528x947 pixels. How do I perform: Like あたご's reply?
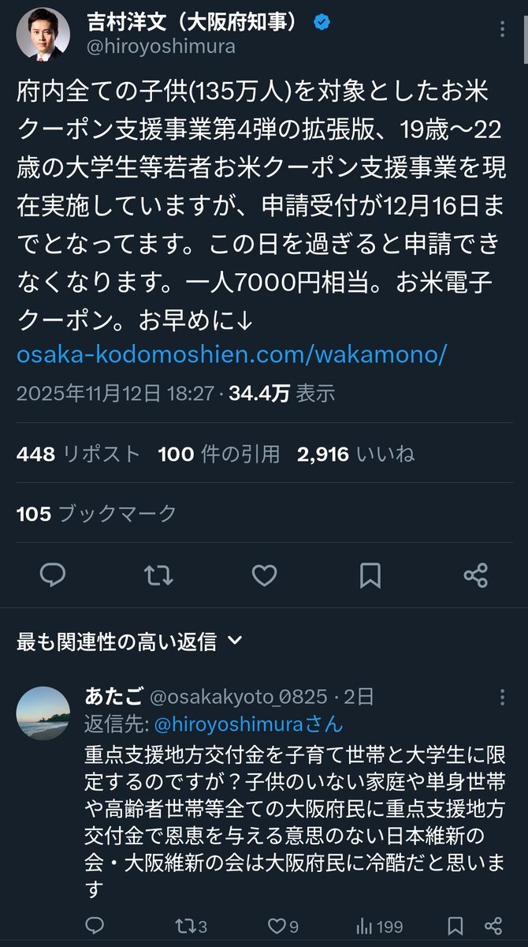click(x=280, y=925)
